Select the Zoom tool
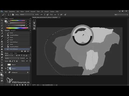 (2, 71)
